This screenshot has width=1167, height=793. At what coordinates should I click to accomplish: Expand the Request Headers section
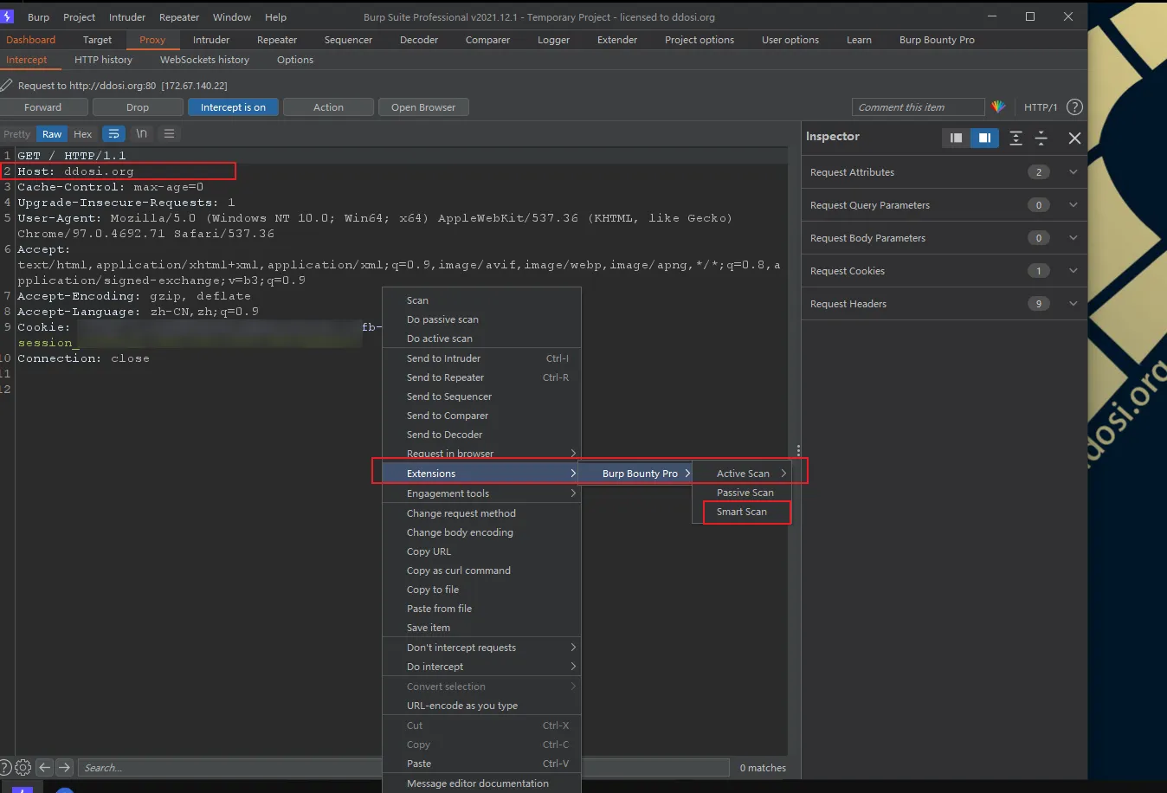(x=1073, y=304)
